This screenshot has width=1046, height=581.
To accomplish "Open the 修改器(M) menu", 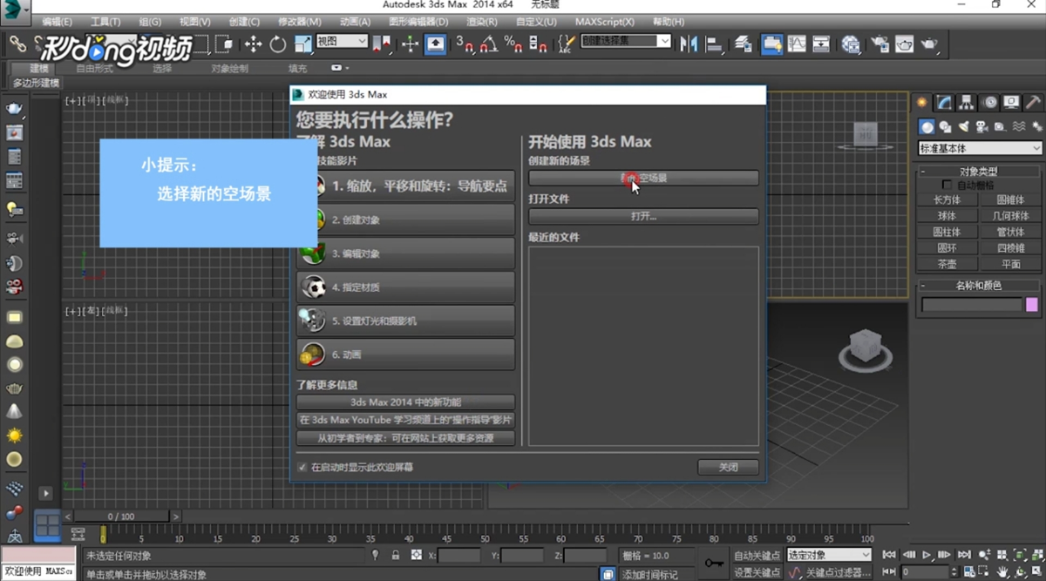I will [x=299, y=22].
